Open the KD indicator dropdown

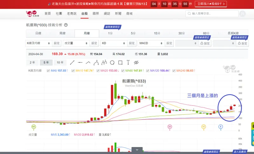[114, 43]
